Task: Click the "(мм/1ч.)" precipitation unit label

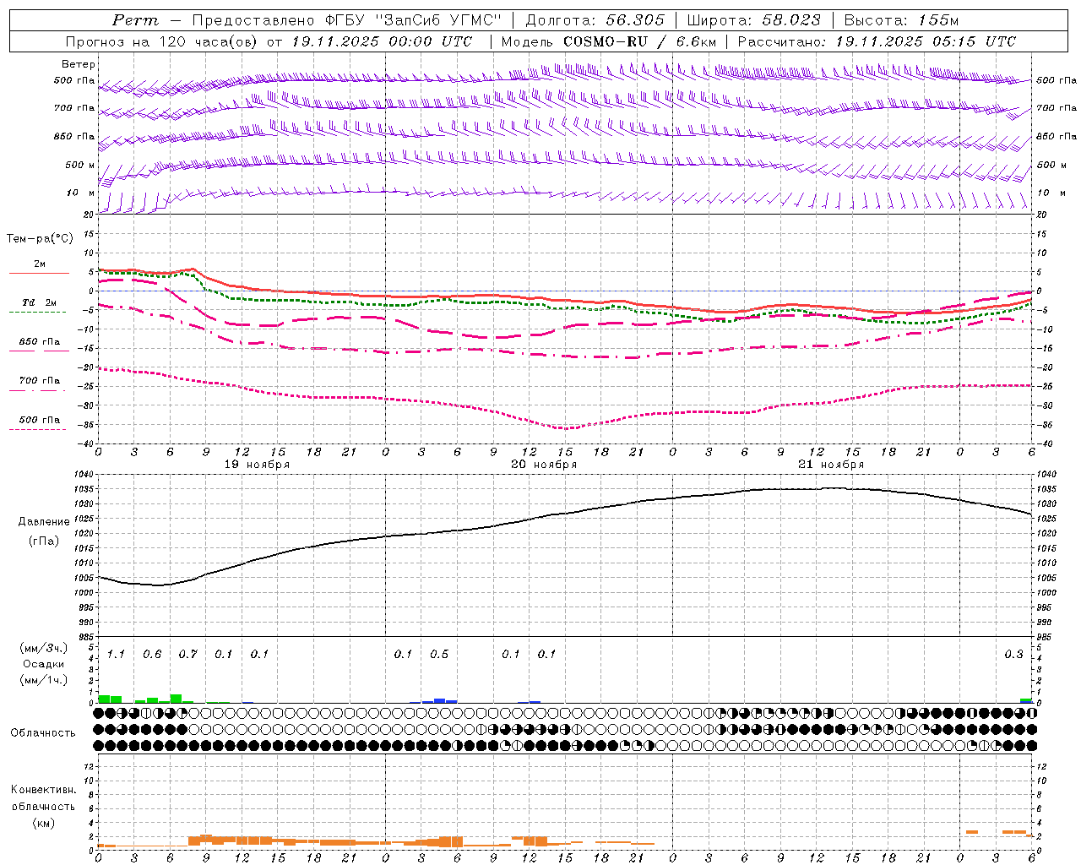Action: pyautogui.click(x=43, y=679)
